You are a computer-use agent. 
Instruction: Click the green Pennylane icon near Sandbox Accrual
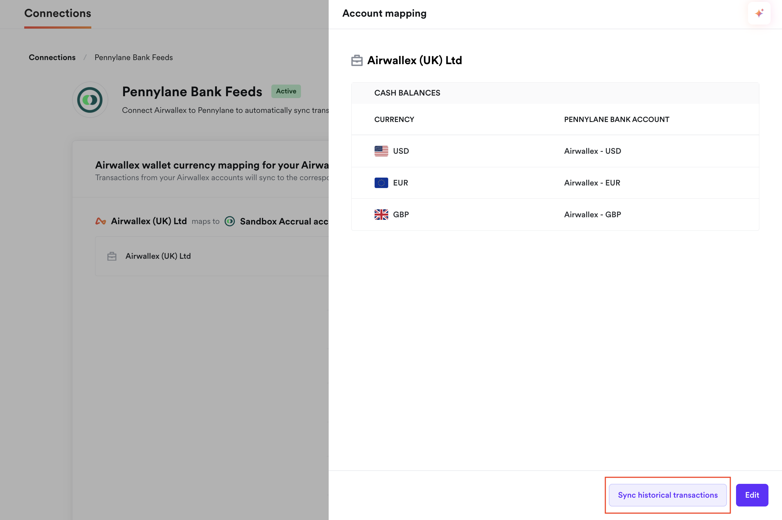click(x=229, y=221)
